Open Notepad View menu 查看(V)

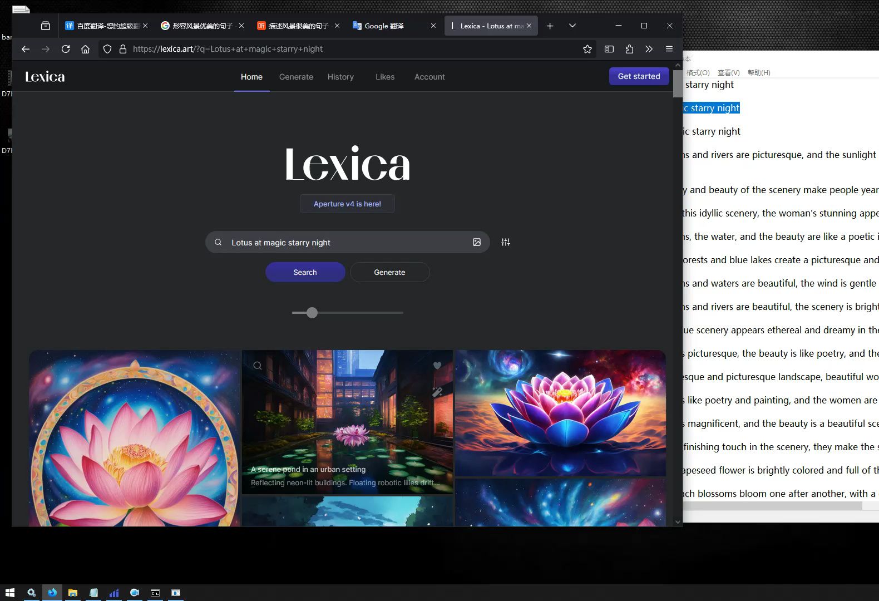[x=729, y=72]
